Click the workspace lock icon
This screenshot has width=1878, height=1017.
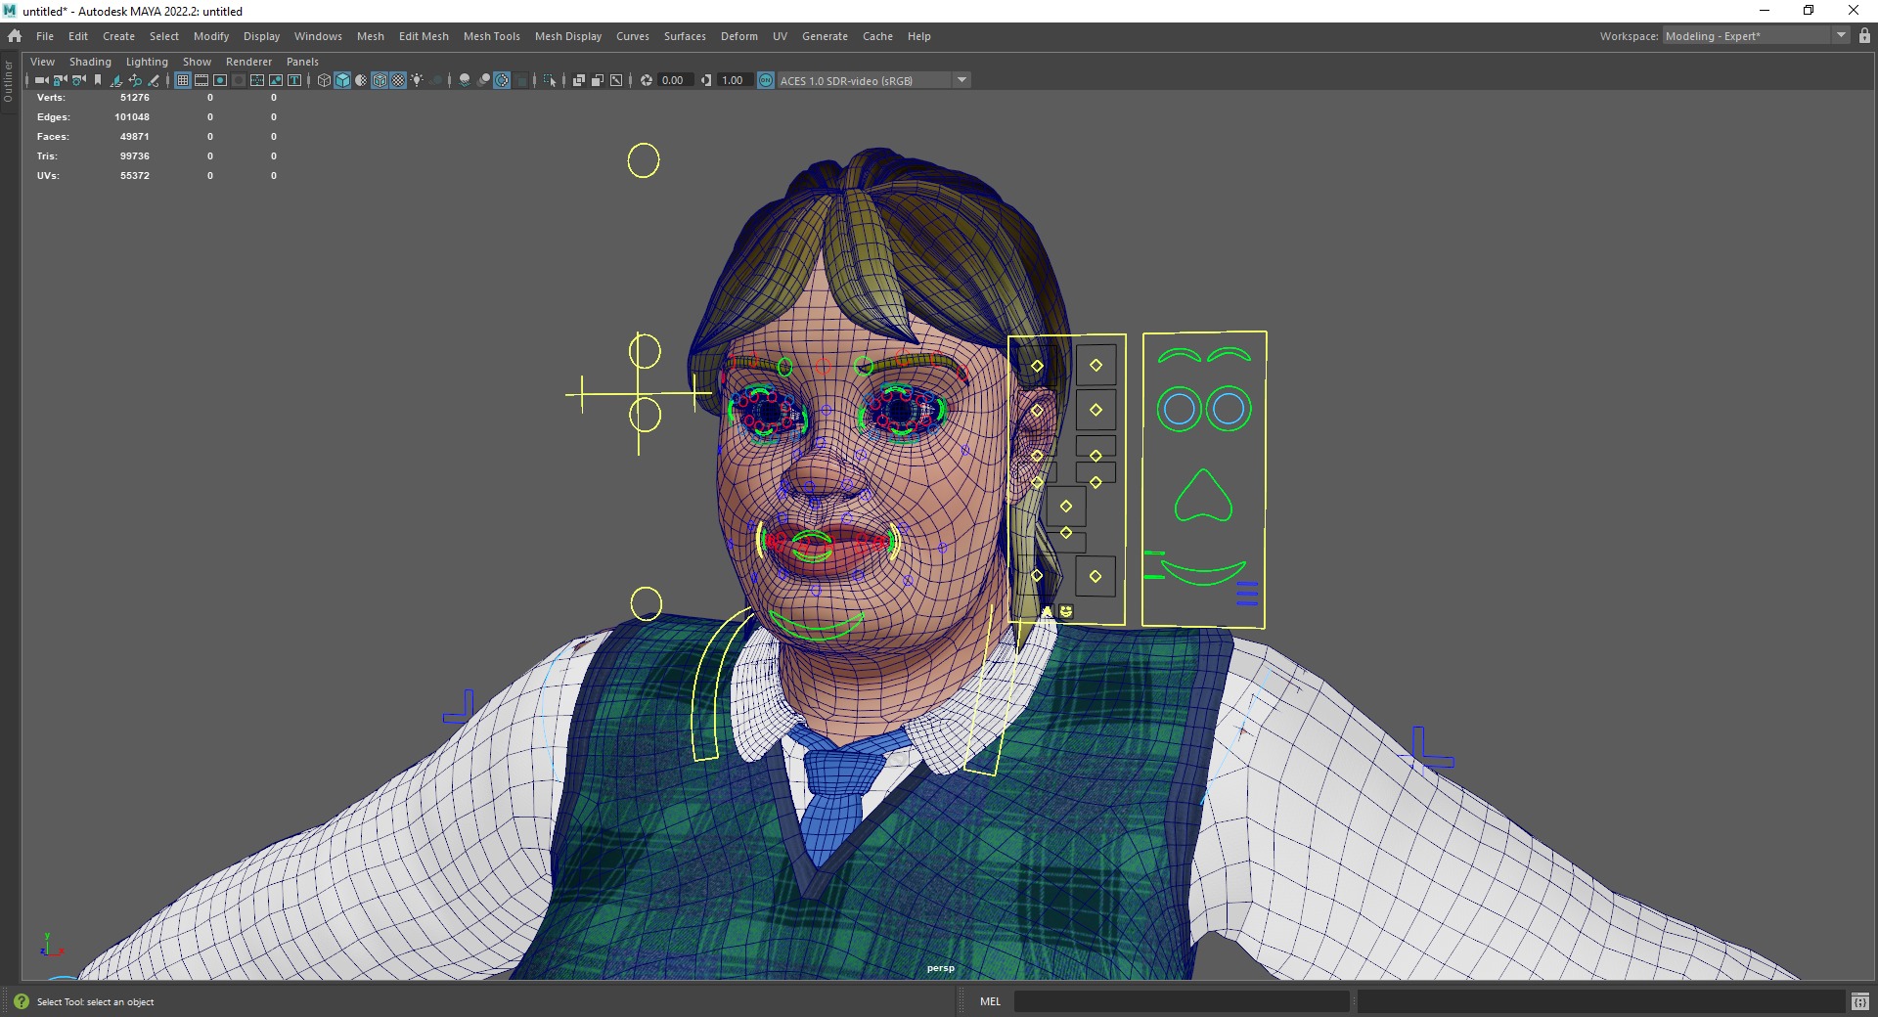[1864, 35]
